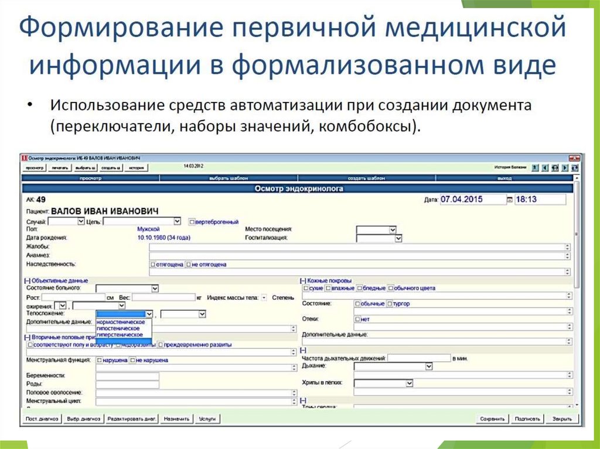Click the last refresh icon in history toolbar
The image size is (600, 449).
click(x=575, y=168)
